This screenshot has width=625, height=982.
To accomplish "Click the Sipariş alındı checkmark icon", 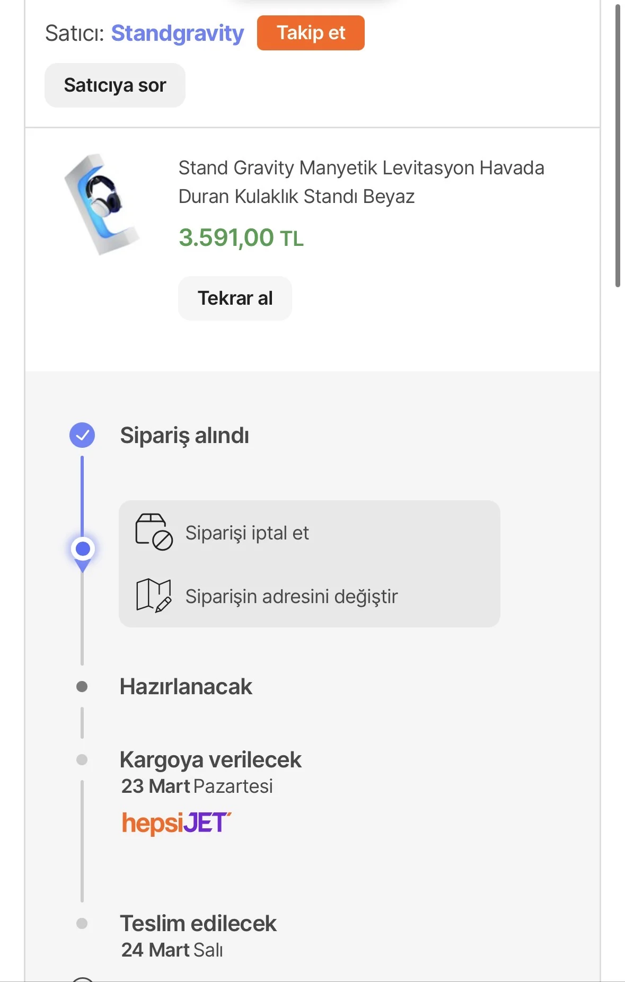I will (x=82, y=435).
